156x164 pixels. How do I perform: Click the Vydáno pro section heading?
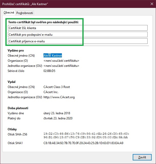(16, 51)
